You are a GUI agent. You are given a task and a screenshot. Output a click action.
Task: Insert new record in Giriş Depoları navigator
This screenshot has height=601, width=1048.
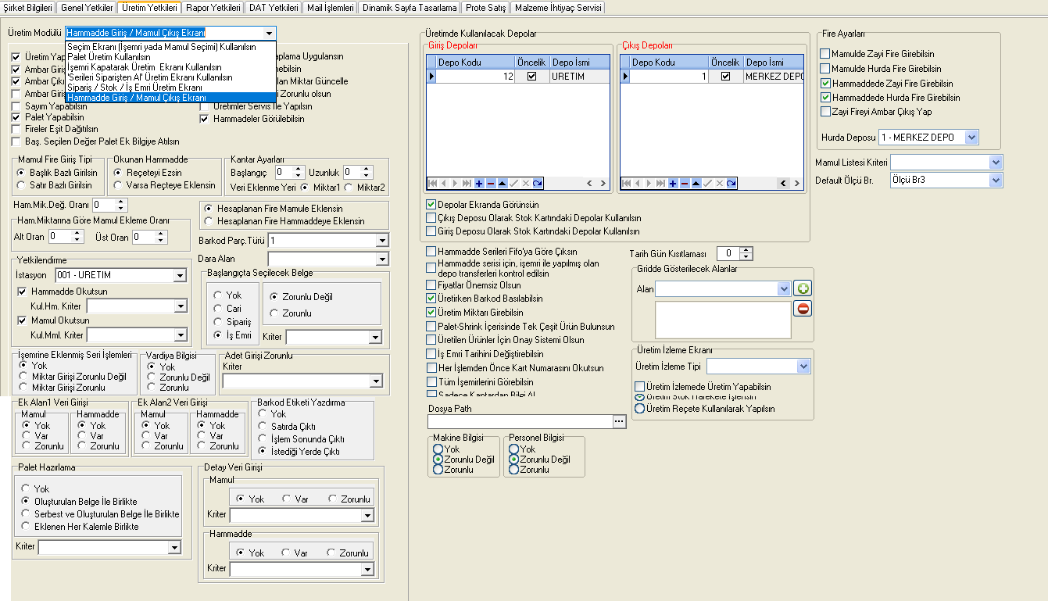point(479,183)
